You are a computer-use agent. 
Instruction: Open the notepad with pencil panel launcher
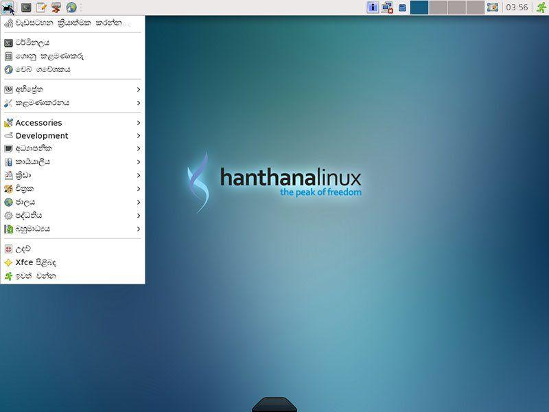[41, 7]
